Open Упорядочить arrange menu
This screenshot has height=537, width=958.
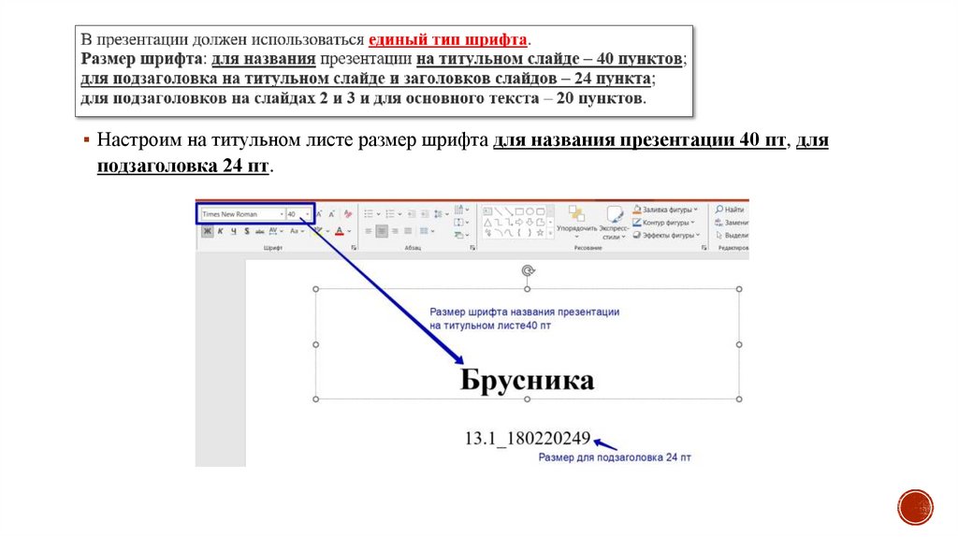click(576, 223)
